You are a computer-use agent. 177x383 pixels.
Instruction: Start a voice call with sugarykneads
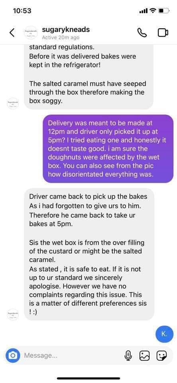click(x=142, y=33)
